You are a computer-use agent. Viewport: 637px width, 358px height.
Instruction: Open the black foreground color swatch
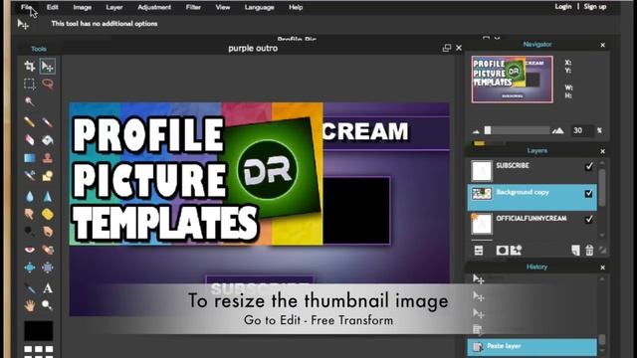click(x=38, y=331)
